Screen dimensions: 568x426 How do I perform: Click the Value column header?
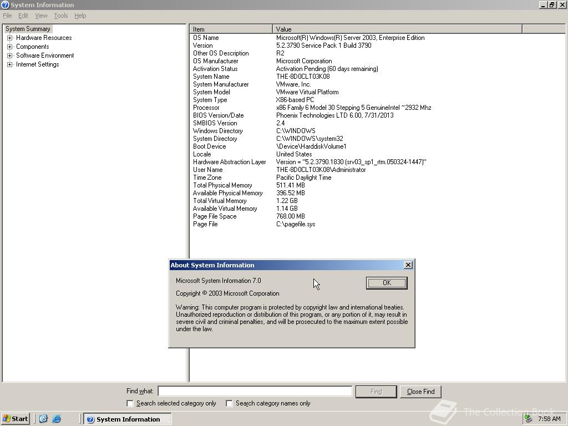click(397, 29)
